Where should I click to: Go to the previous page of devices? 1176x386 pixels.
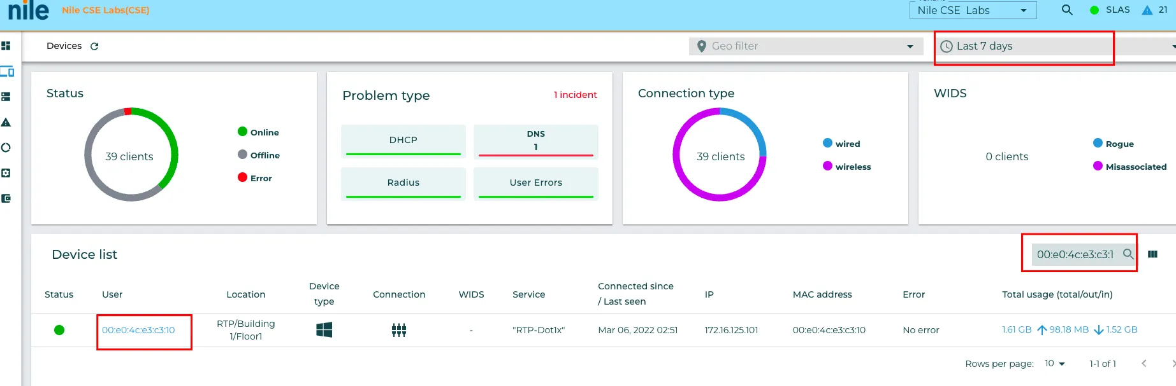[1144, 364]
